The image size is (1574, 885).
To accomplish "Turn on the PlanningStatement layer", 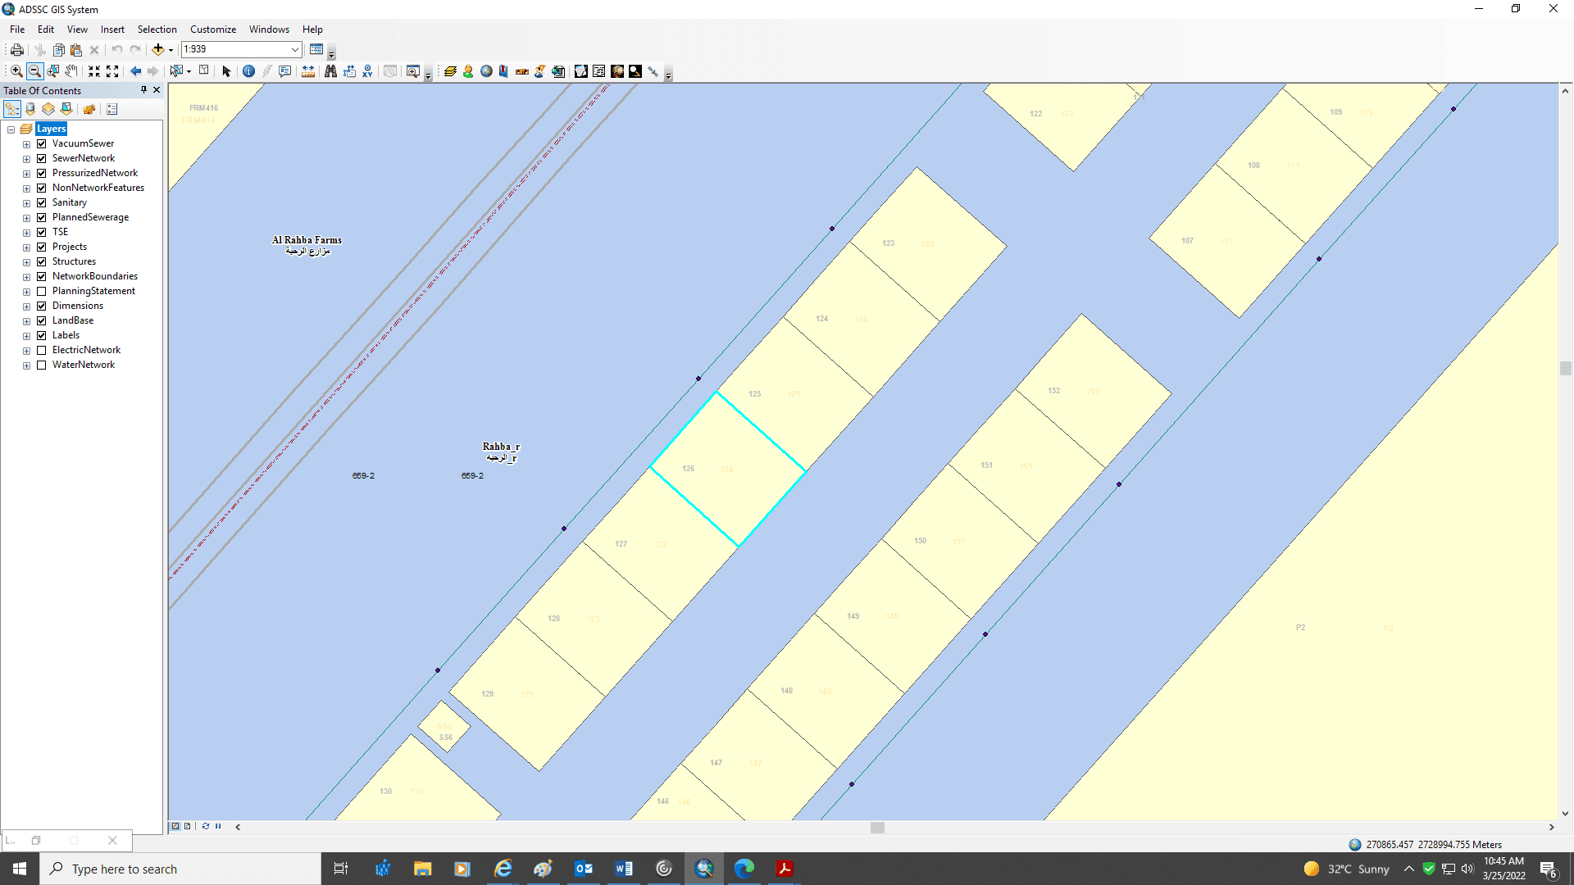I will tap(42, 291).
